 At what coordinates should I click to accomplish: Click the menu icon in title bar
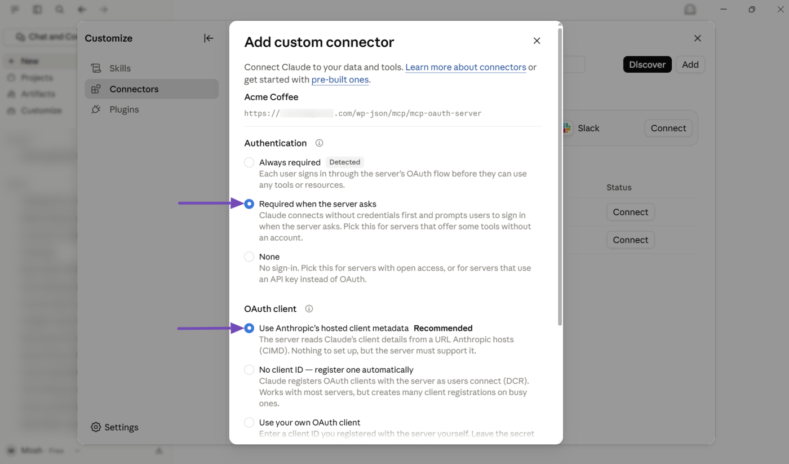[x=15, y=10]
